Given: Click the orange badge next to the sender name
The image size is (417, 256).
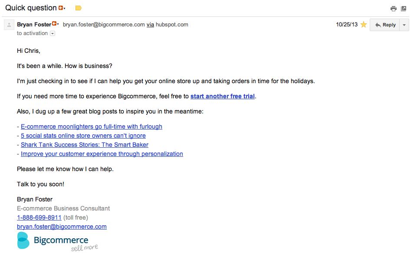Looking at the screenshot, I should (x=55, y=24).
